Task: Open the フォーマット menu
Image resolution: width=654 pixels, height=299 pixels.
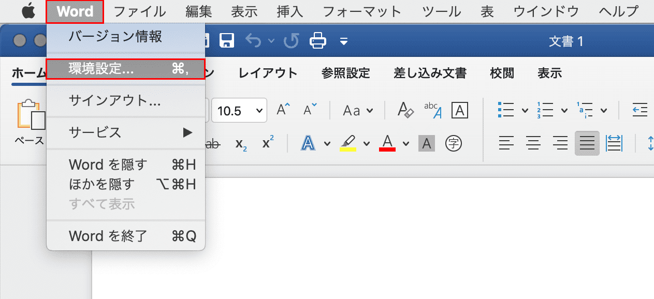Action: (362, 11)
